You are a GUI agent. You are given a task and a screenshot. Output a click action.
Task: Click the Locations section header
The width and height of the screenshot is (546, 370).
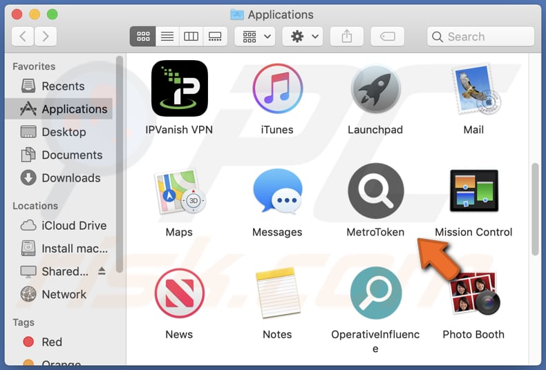[35, 206]
